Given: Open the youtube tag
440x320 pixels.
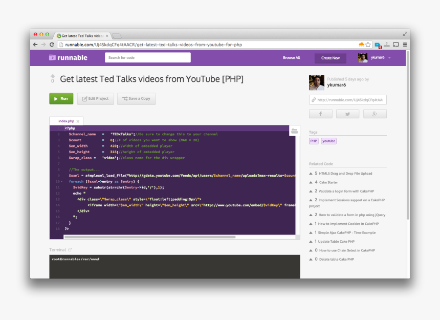Looking at the screenshot, I should pos(328,141).
